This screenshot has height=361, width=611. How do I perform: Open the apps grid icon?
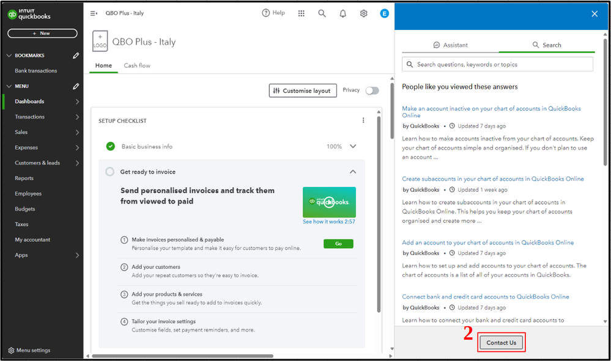(301, 13)
